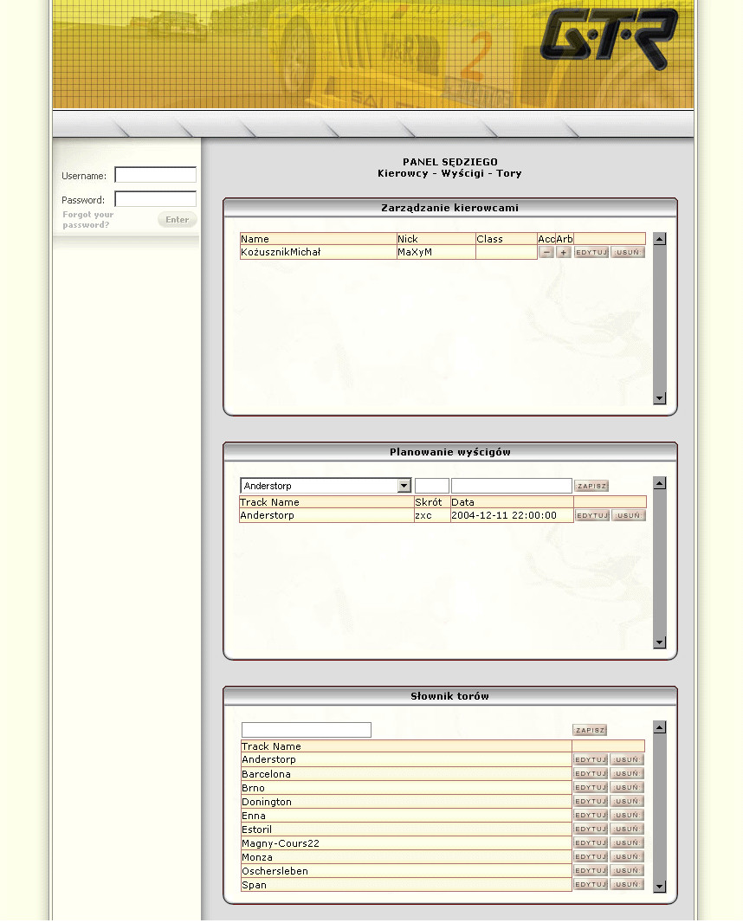Click the minus Acc button for KożusznikMichał
743x923 pixels.
(x=546, y=253)
